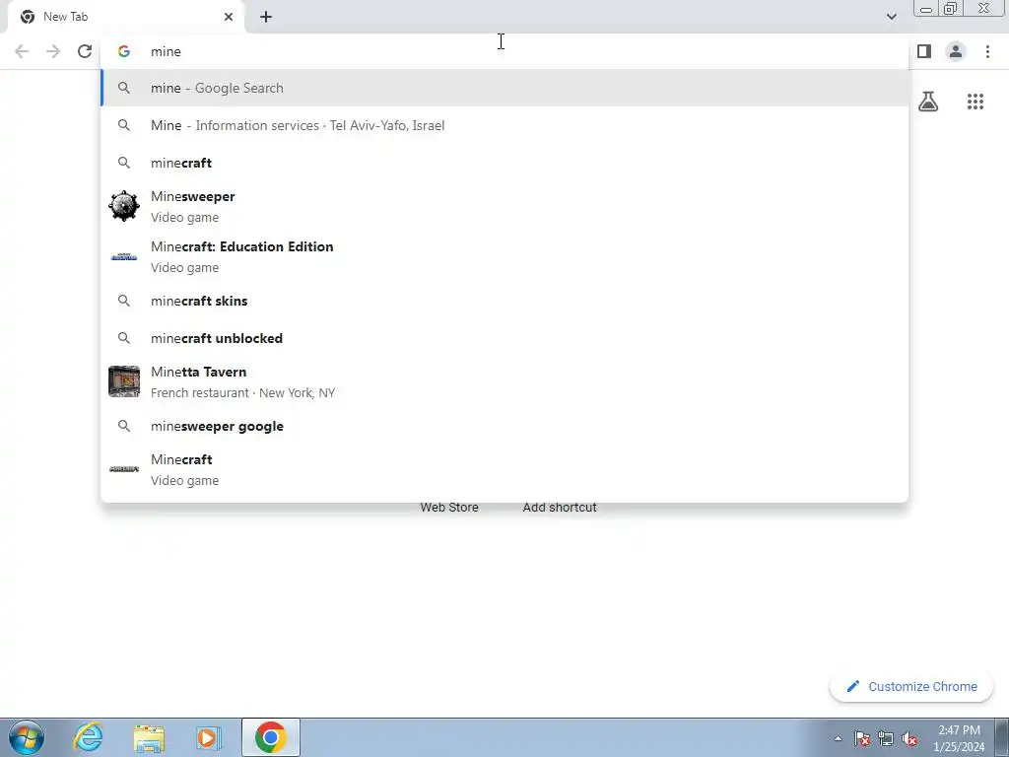Open the Google apps grid icon
Viewport: 1009px width, 757px height.
click(975, 102)
